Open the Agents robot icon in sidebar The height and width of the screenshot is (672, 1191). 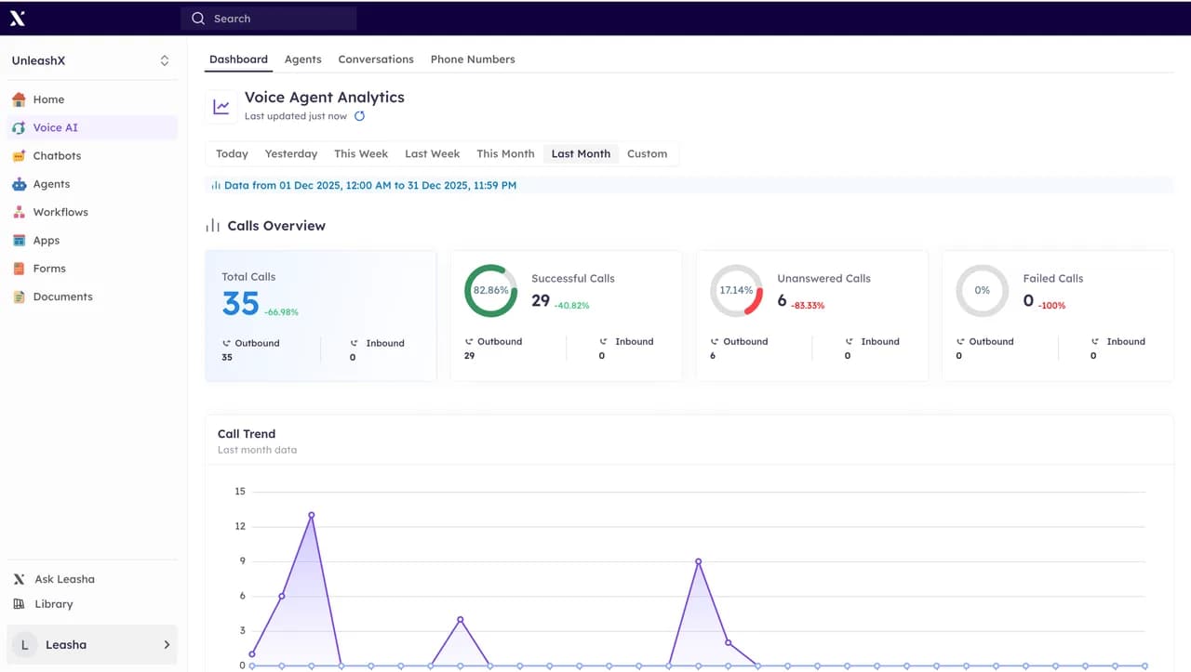pos(19,184)
